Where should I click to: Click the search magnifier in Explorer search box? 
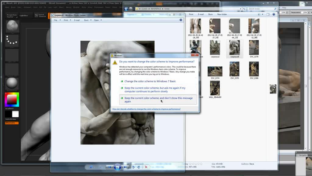click(275, 9)
